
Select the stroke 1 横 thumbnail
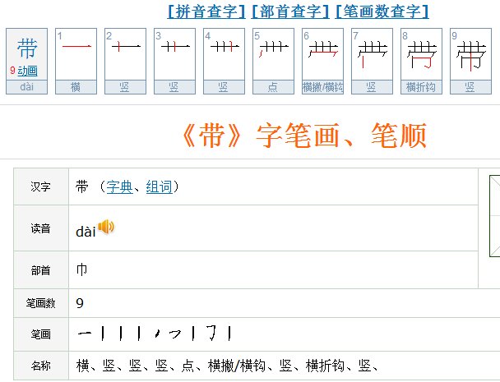(76, 61)
